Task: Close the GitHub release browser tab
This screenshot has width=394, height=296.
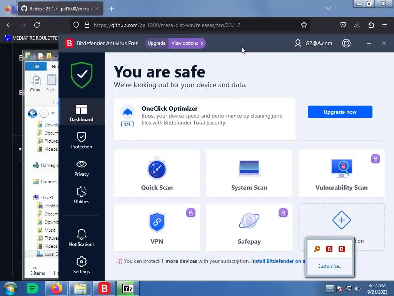Action: click(x=97, y=8)
